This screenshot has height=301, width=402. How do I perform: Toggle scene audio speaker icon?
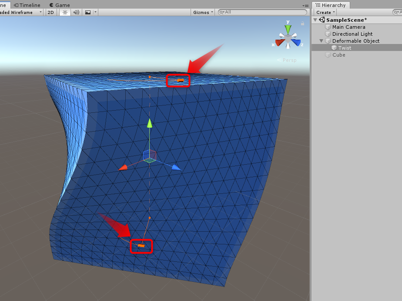[76, 12]
